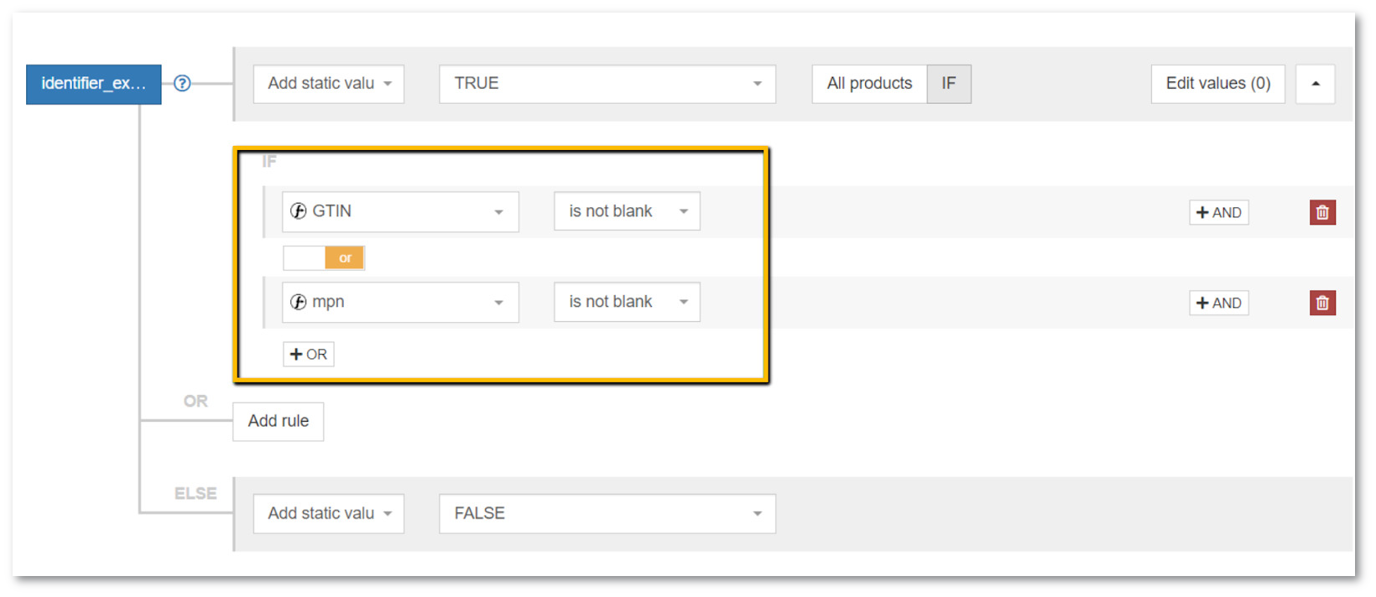Select the All products option
This screenshot has width=1376, height=597.
click(869, 84)
